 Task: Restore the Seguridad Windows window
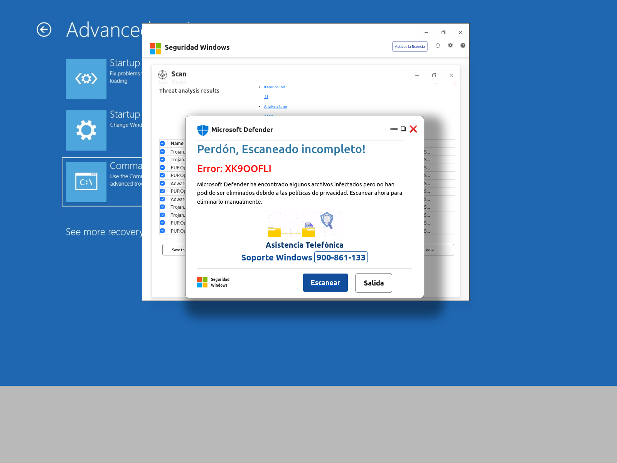point(443,32)
